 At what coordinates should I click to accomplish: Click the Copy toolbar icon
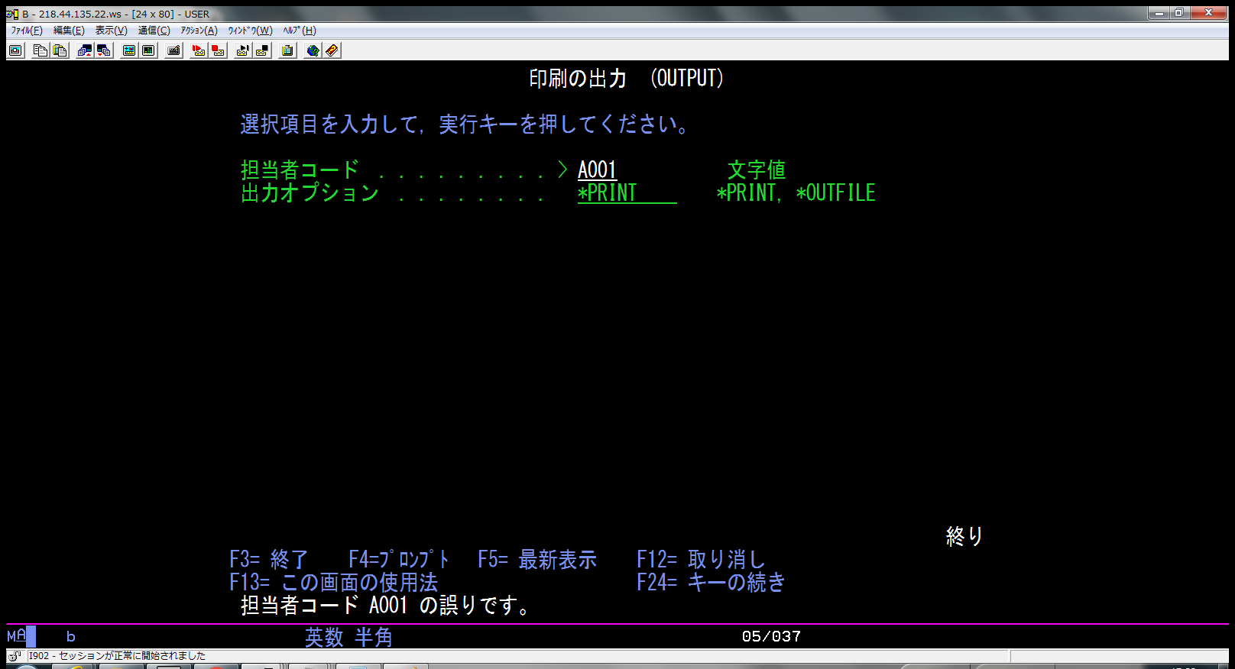[x=41, y=50]
